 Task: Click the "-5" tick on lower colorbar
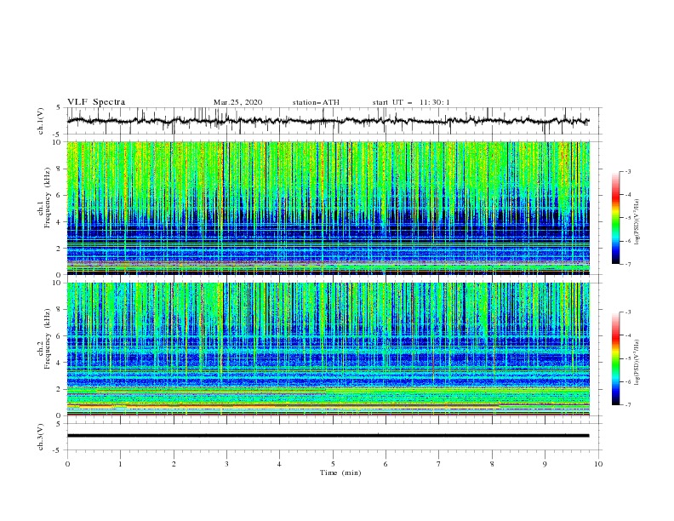627,358
